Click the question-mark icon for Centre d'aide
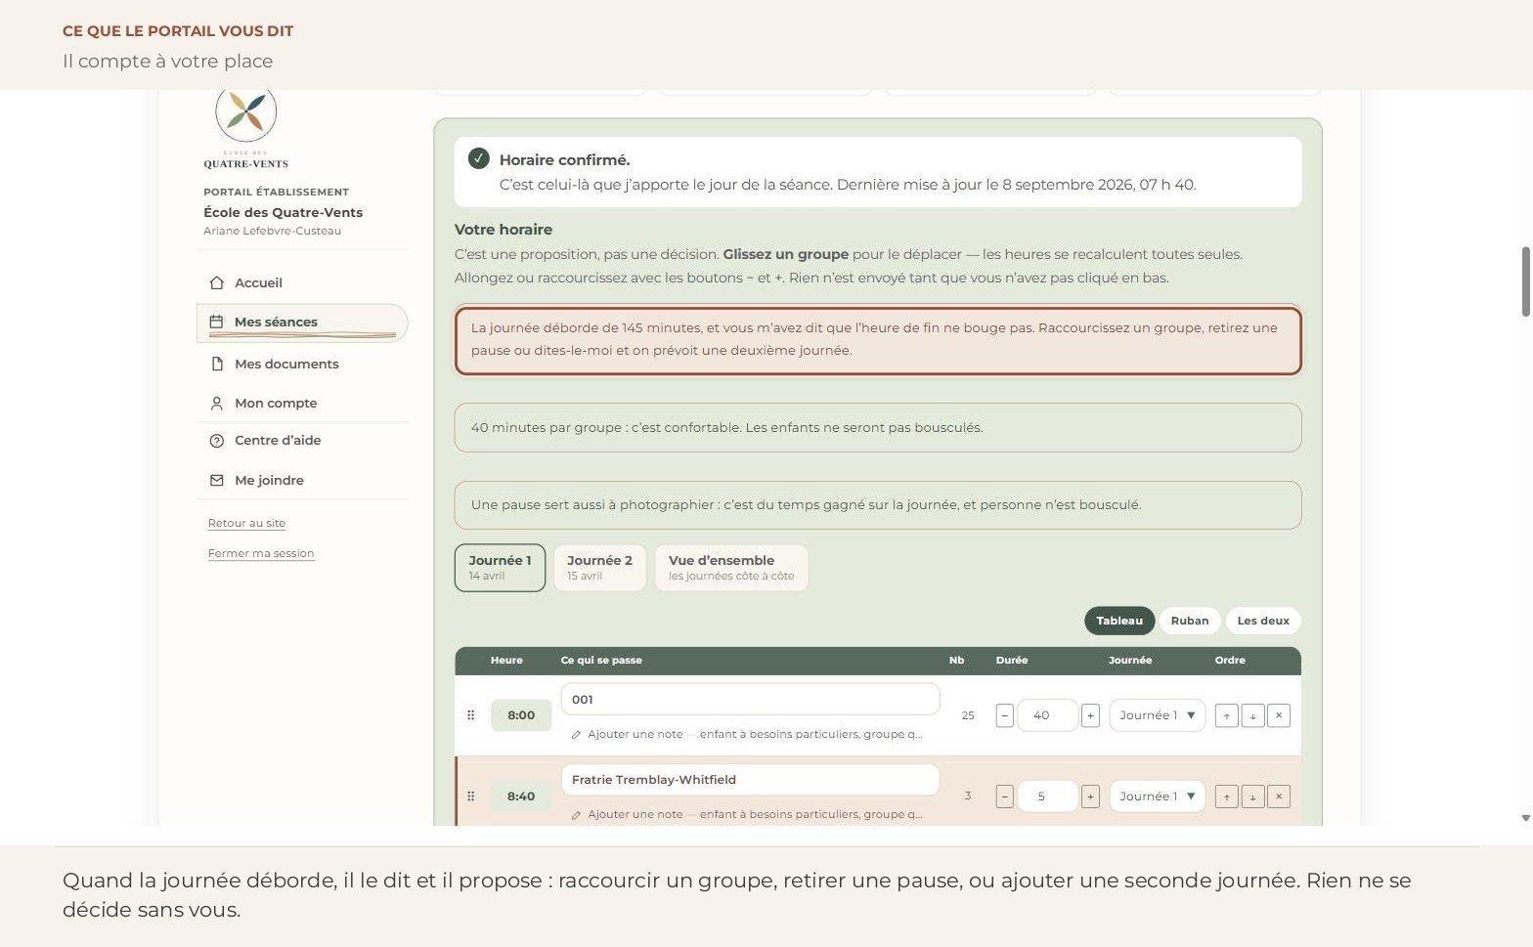Viewport: 1533px width, 947px height. click(217, 441)
